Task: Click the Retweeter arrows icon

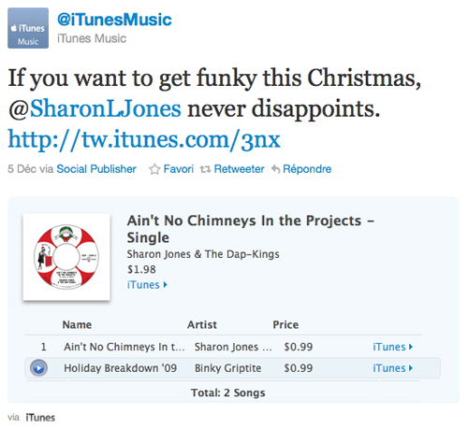Action: click(205, 169)
